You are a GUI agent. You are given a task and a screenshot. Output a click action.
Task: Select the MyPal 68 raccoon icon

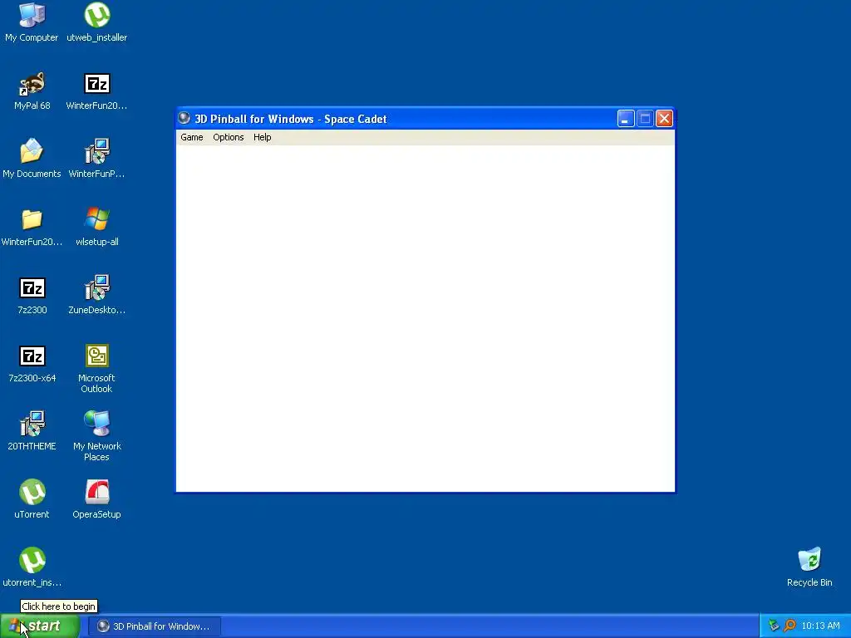coord(32,84)
